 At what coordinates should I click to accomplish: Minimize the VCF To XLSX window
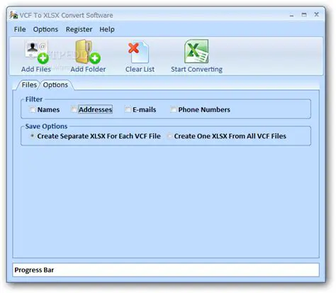[292, 15]
